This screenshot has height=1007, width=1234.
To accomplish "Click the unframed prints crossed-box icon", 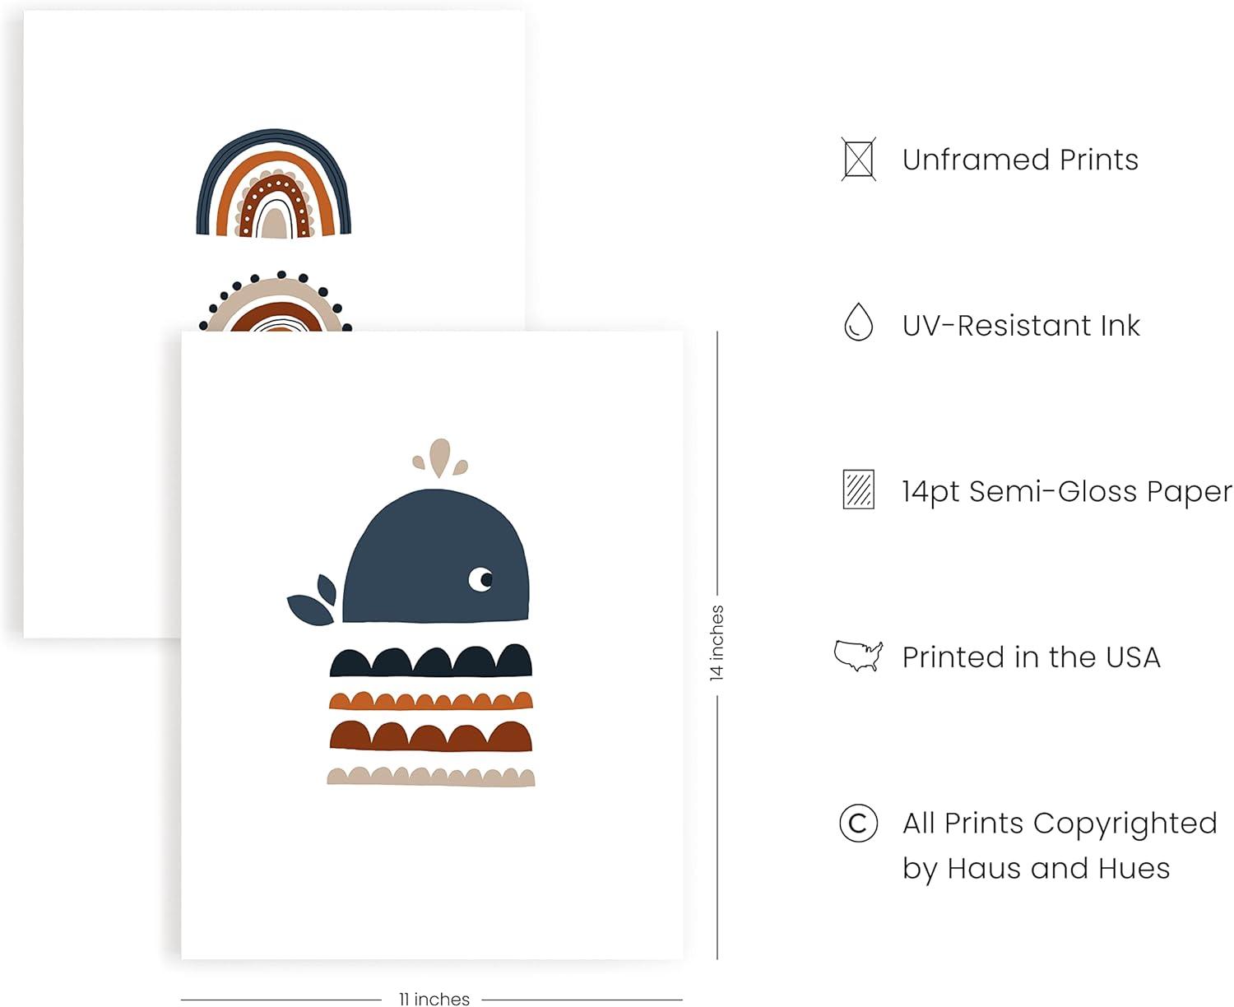I will tap(858, 160).
